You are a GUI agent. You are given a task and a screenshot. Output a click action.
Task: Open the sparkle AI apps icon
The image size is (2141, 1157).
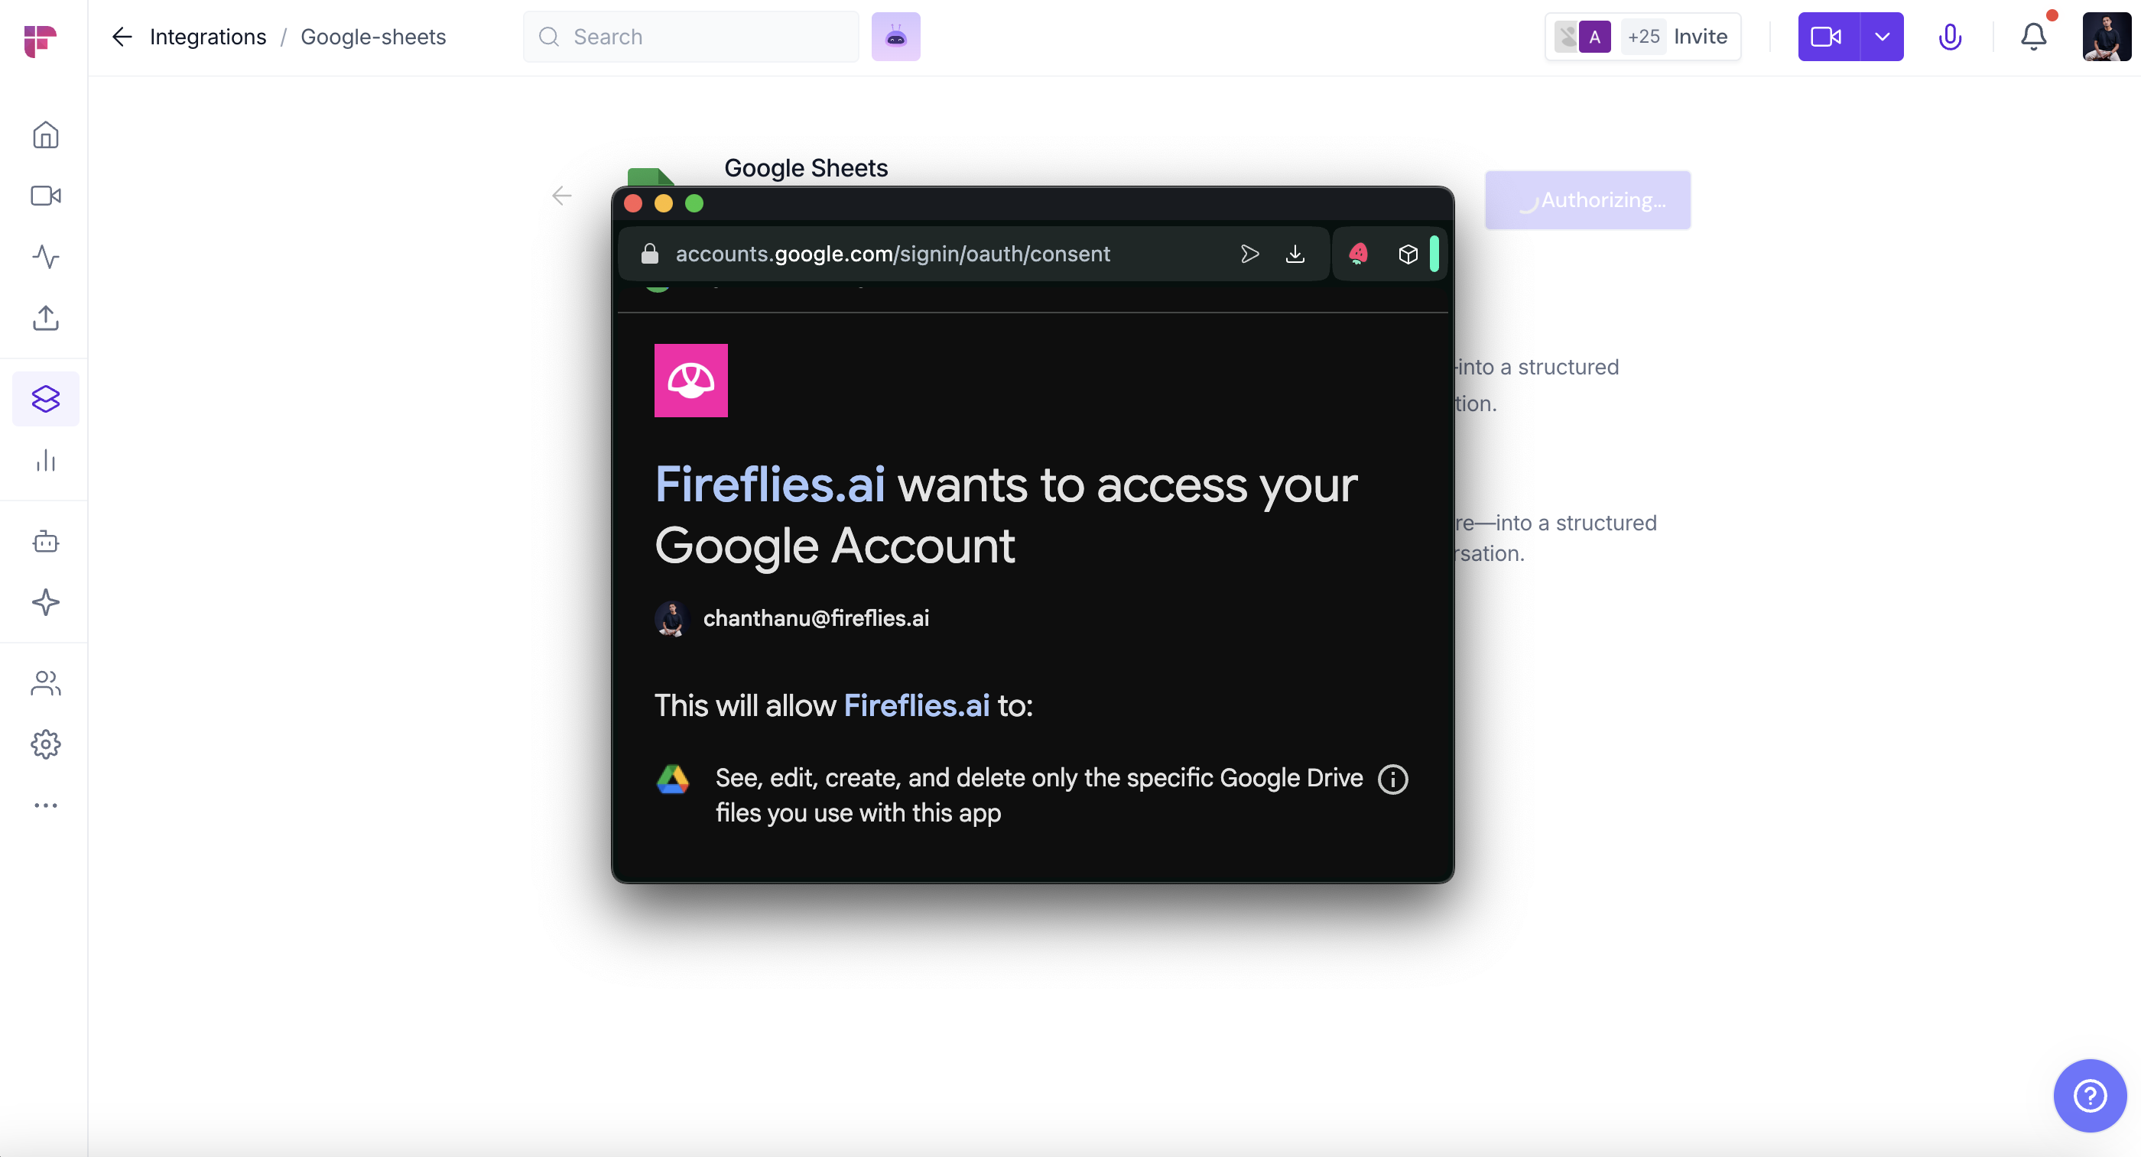point(46,602)
